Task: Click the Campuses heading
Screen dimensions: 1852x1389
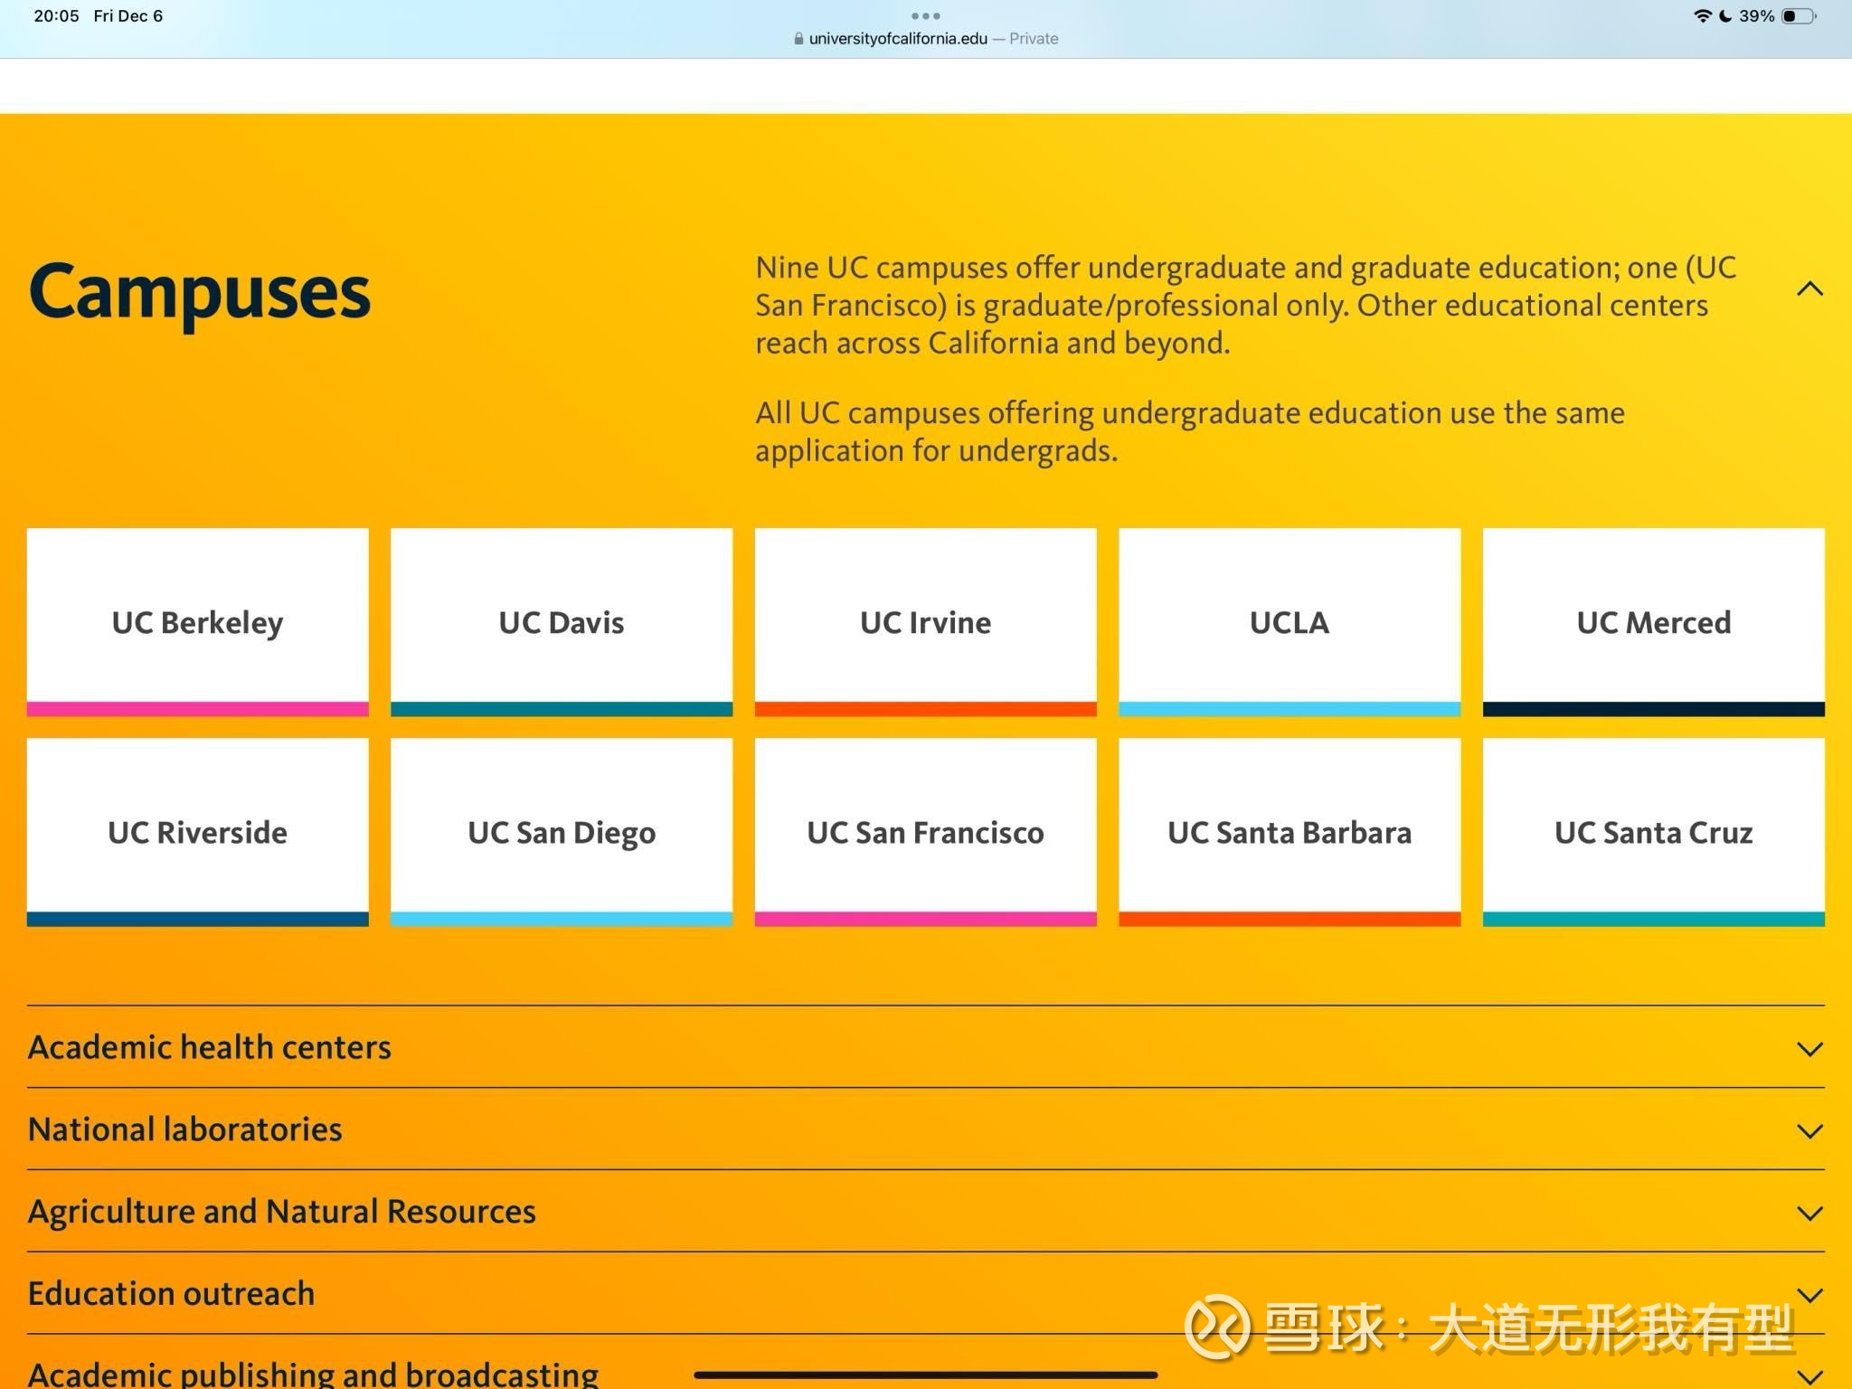Action: pyautogui.click(x=200, y=293)
